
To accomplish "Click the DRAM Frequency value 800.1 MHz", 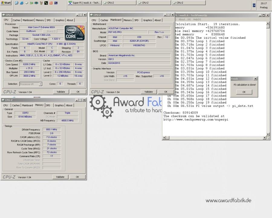I will coord(52,130).
